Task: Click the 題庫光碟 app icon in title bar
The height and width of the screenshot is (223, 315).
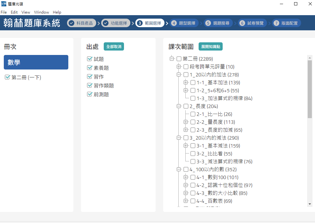Action: (x=4, y=4)
